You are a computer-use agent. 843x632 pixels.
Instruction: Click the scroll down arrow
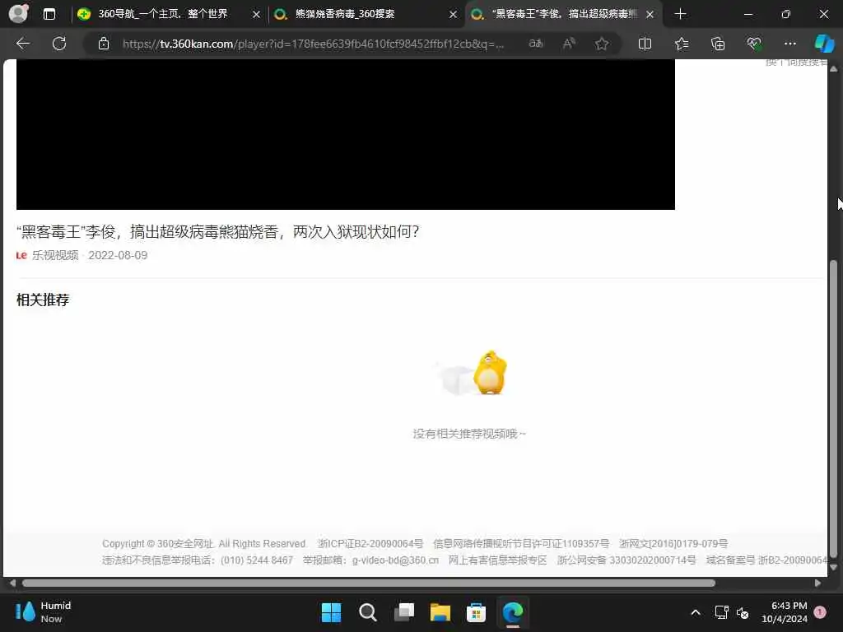pyautogui.click(x=833, y=568)
